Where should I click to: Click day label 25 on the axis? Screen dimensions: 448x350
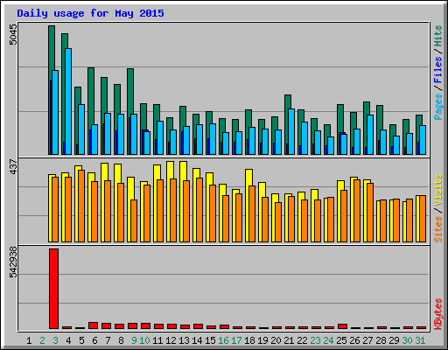point(341,340)
